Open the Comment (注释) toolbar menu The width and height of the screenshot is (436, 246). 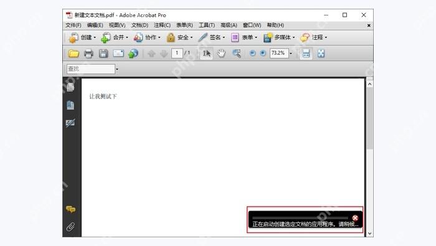(x=314, y=37)
